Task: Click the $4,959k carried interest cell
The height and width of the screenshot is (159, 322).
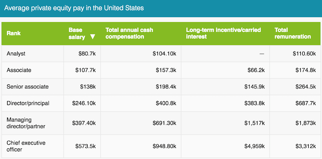Action: point(225,146)
